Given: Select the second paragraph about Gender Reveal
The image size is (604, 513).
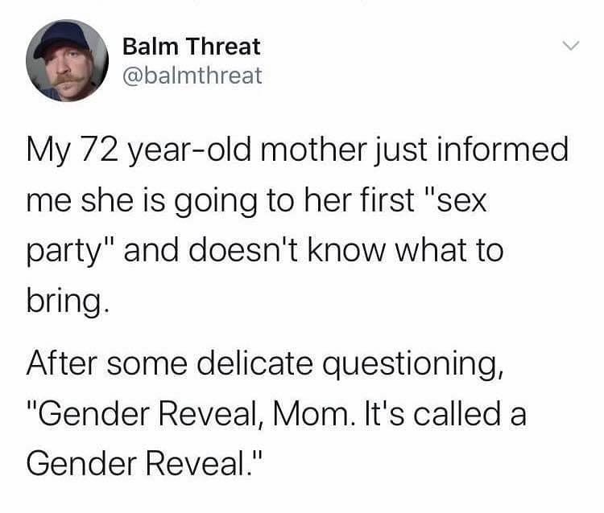Looking at the screenshot, I should (276, 413).
